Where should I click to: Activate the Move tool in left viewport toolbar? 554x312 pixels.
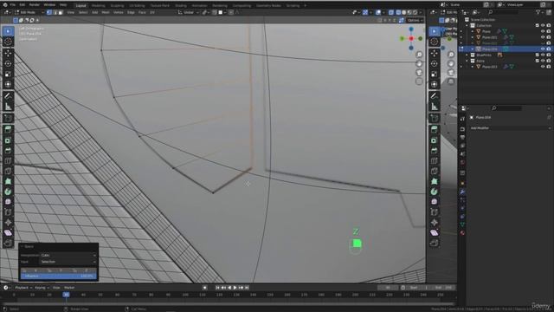tap(8, 54)
